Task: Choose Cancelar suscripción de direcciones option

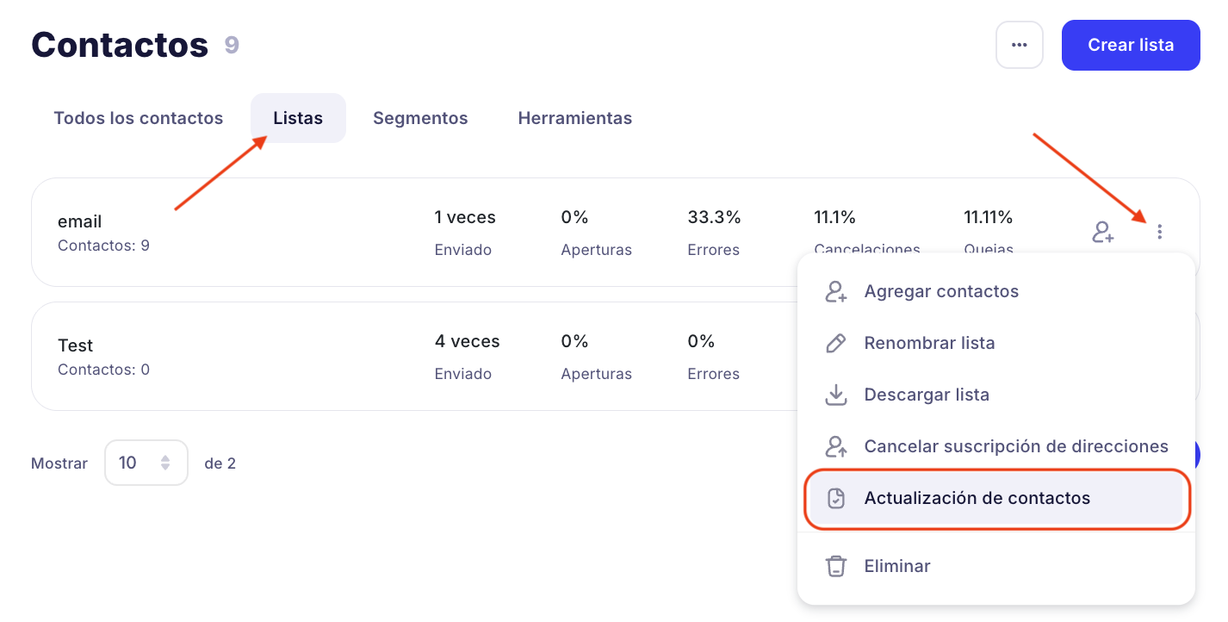Action: 1015,447
